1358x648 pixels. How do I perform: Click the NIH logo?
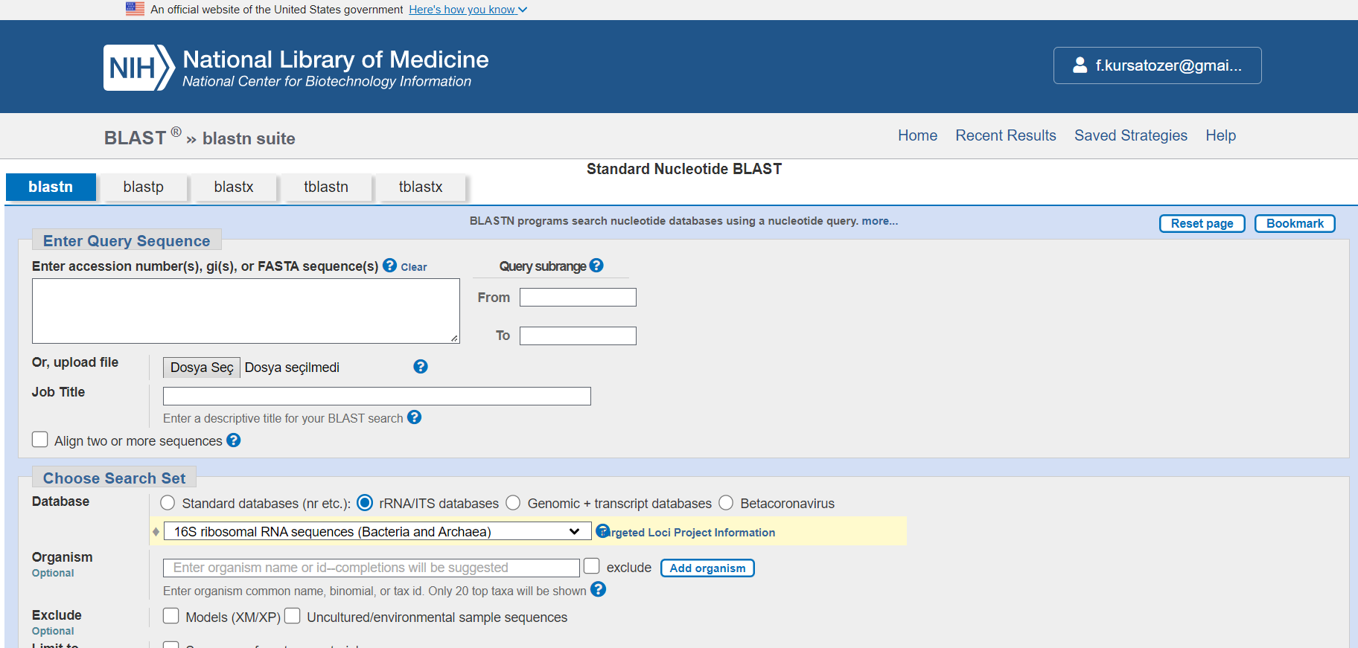point(138,68)
